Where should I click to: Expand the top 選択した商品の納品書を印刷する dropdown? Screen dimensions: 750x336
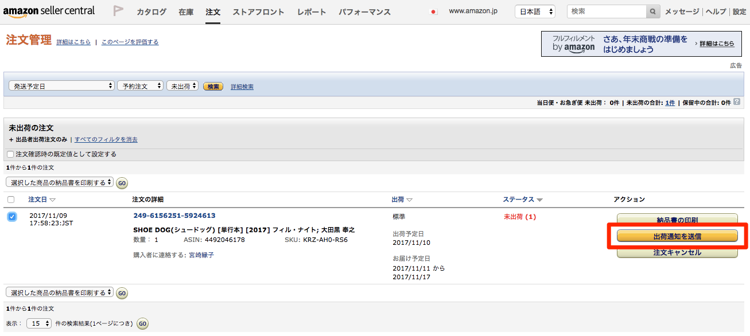(x=60, y=182)
